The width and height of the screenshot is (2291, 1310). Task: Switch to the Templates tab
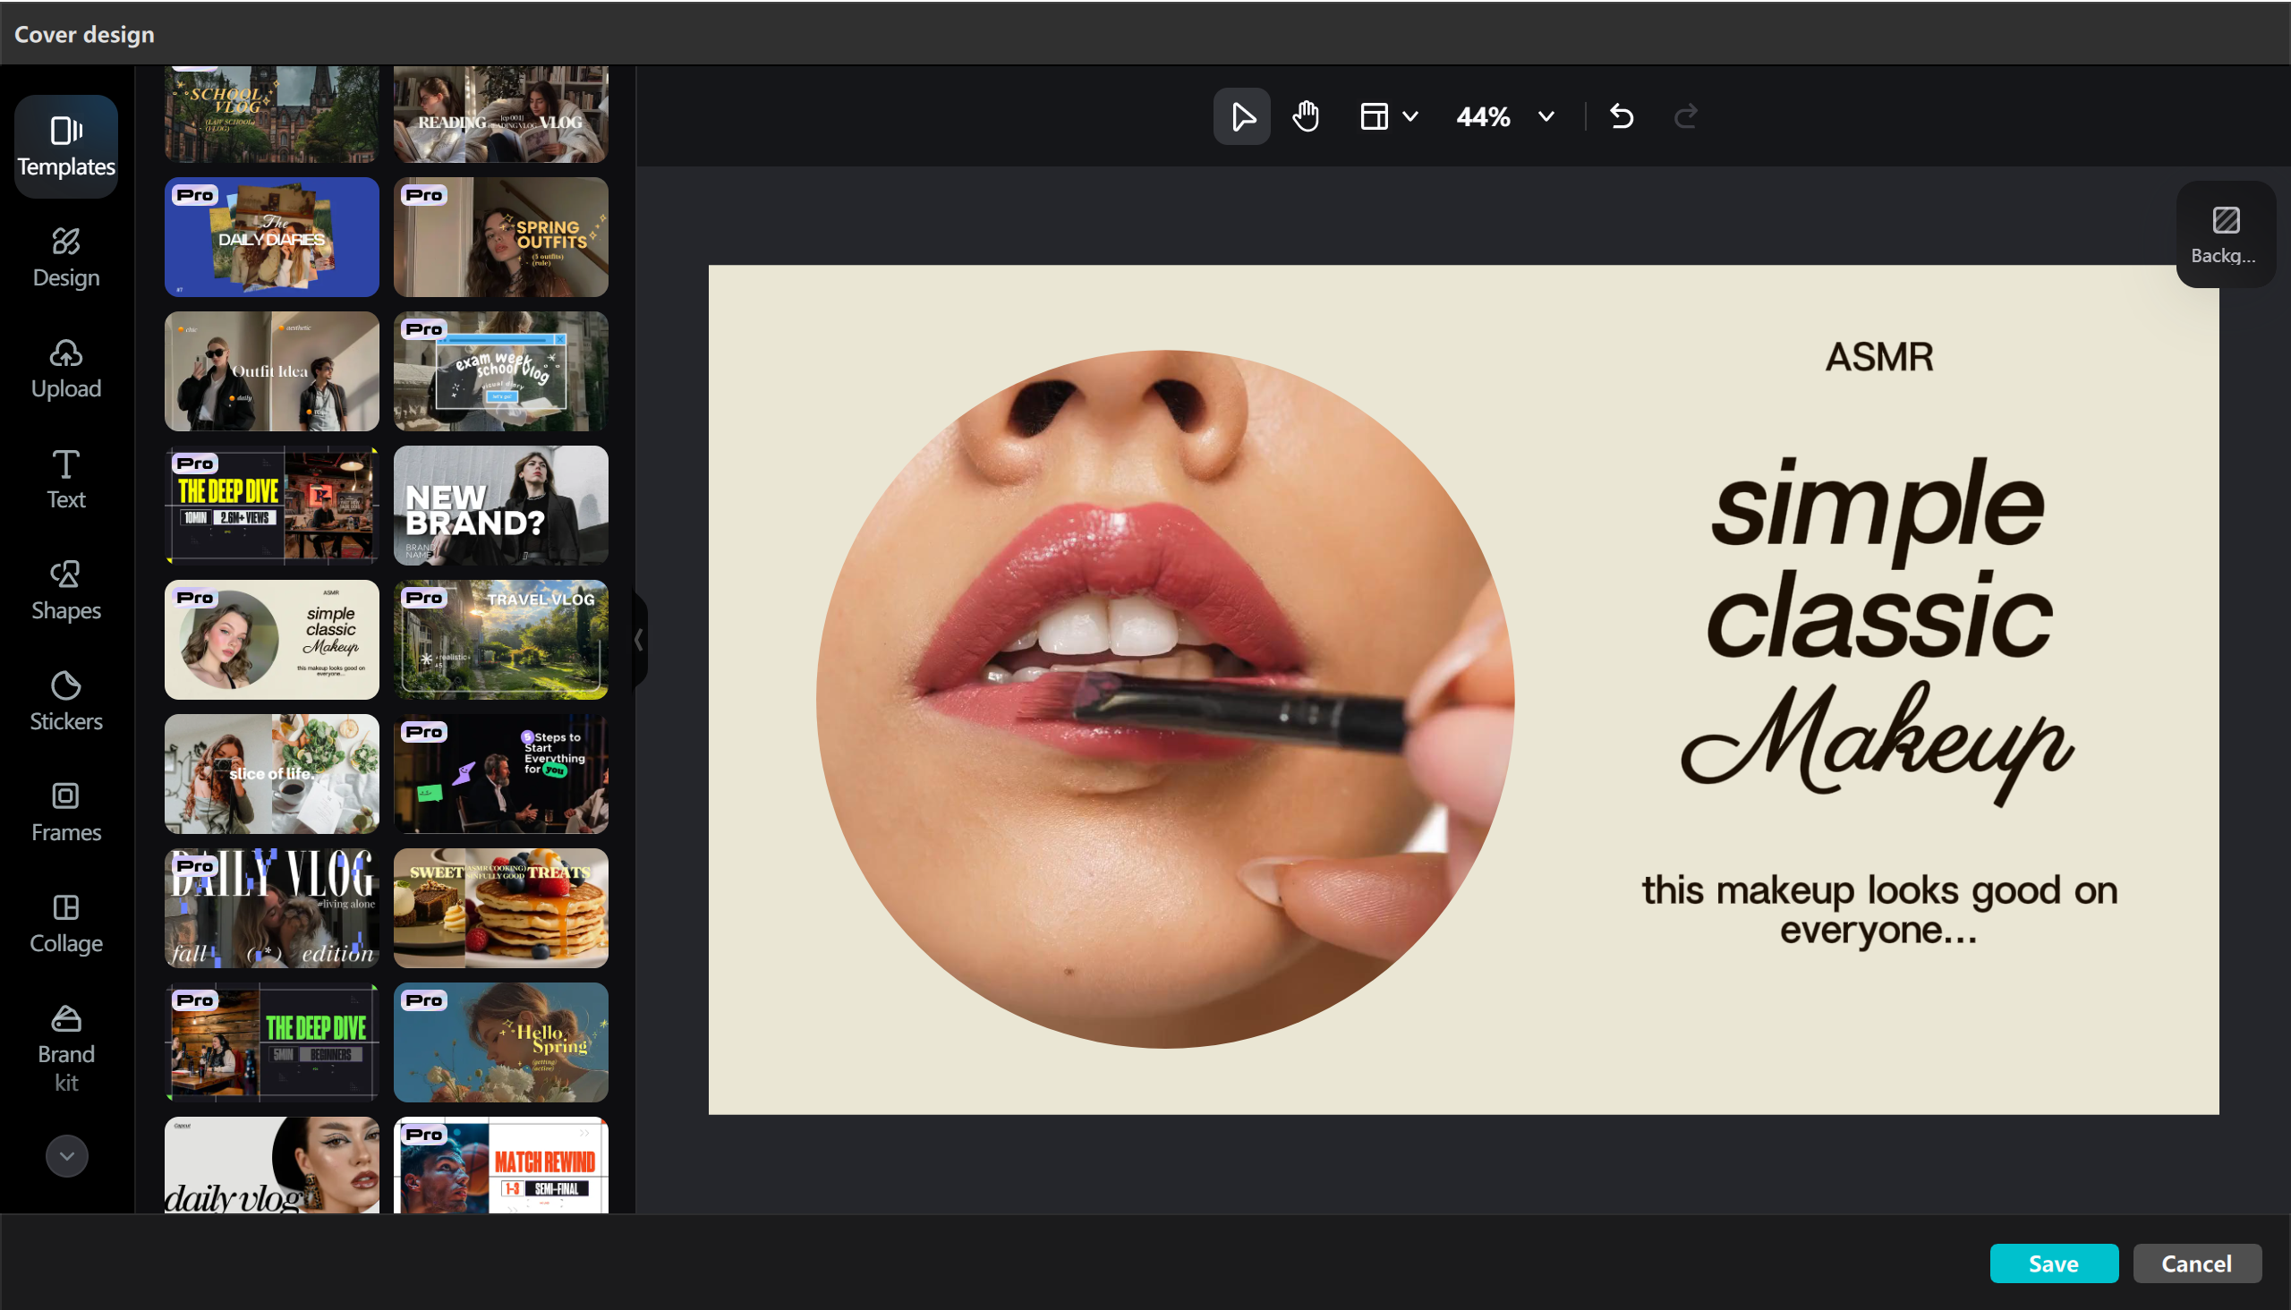pyautogui.click(x=65, y=145)
